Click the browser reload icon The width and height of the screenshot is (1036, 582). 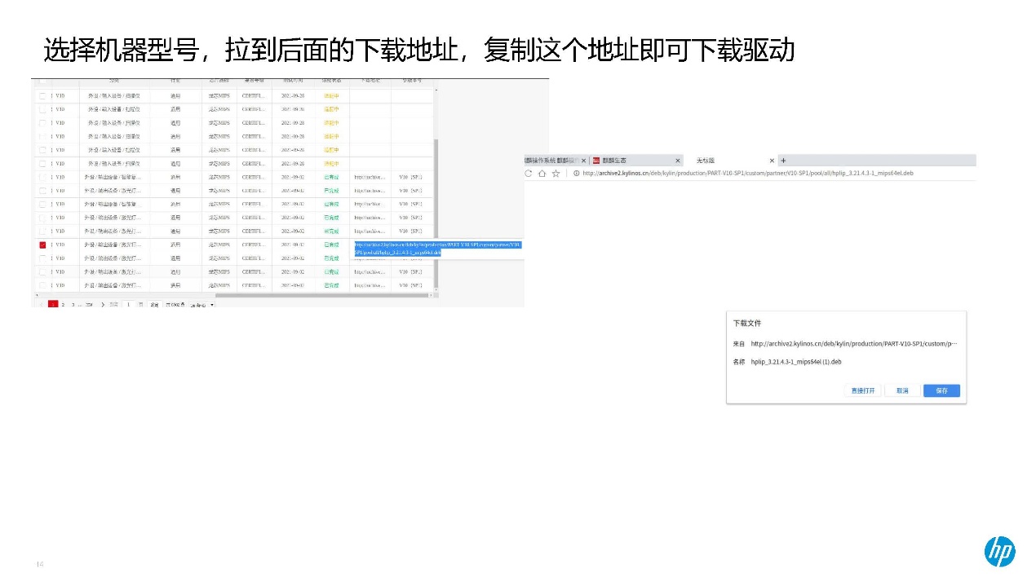pos(529,174)
